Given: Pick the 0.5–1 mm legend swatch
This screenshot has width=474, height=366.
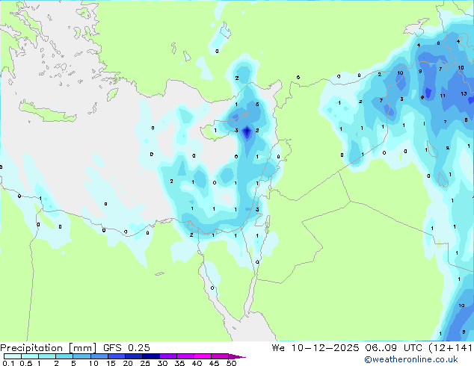Looking at the screenshot, I should [30, 356].
